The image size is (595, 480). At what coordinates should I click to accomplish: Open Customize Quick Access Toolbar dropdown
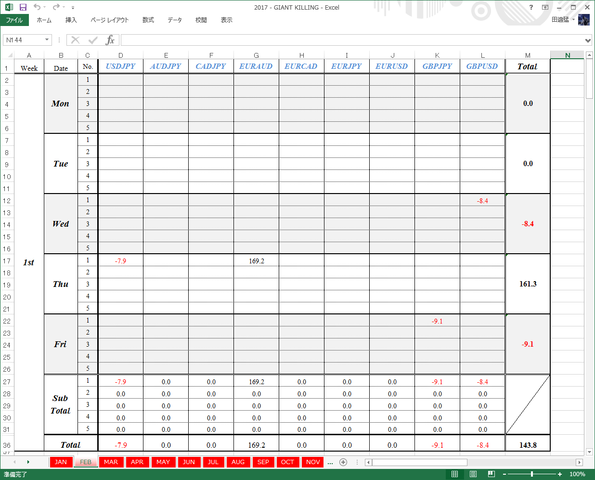pos(73,8)
